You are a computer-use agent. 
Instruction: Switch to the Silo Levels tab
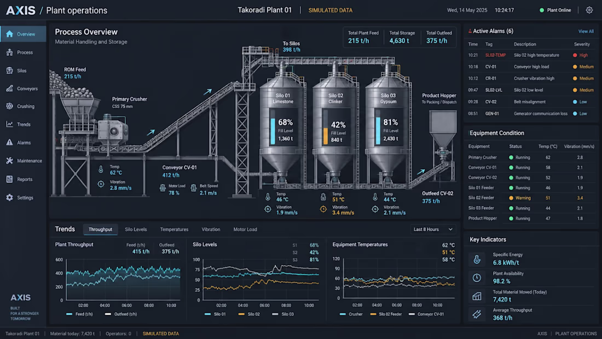click(136, 229)
